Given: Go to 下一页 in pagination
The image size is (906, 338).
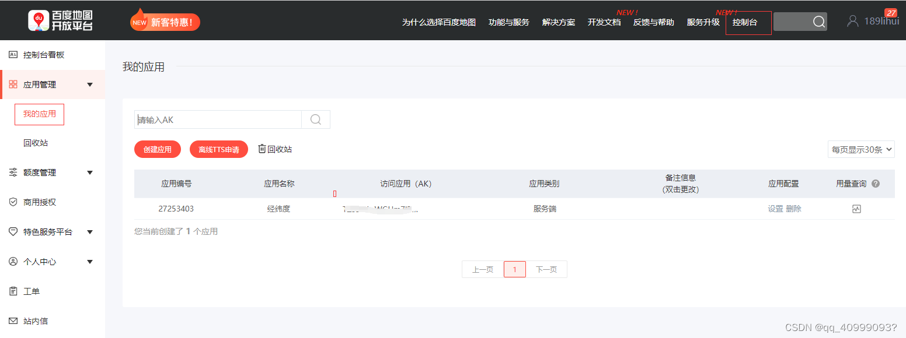Looking at the screenshot, I should click(546, 269).
